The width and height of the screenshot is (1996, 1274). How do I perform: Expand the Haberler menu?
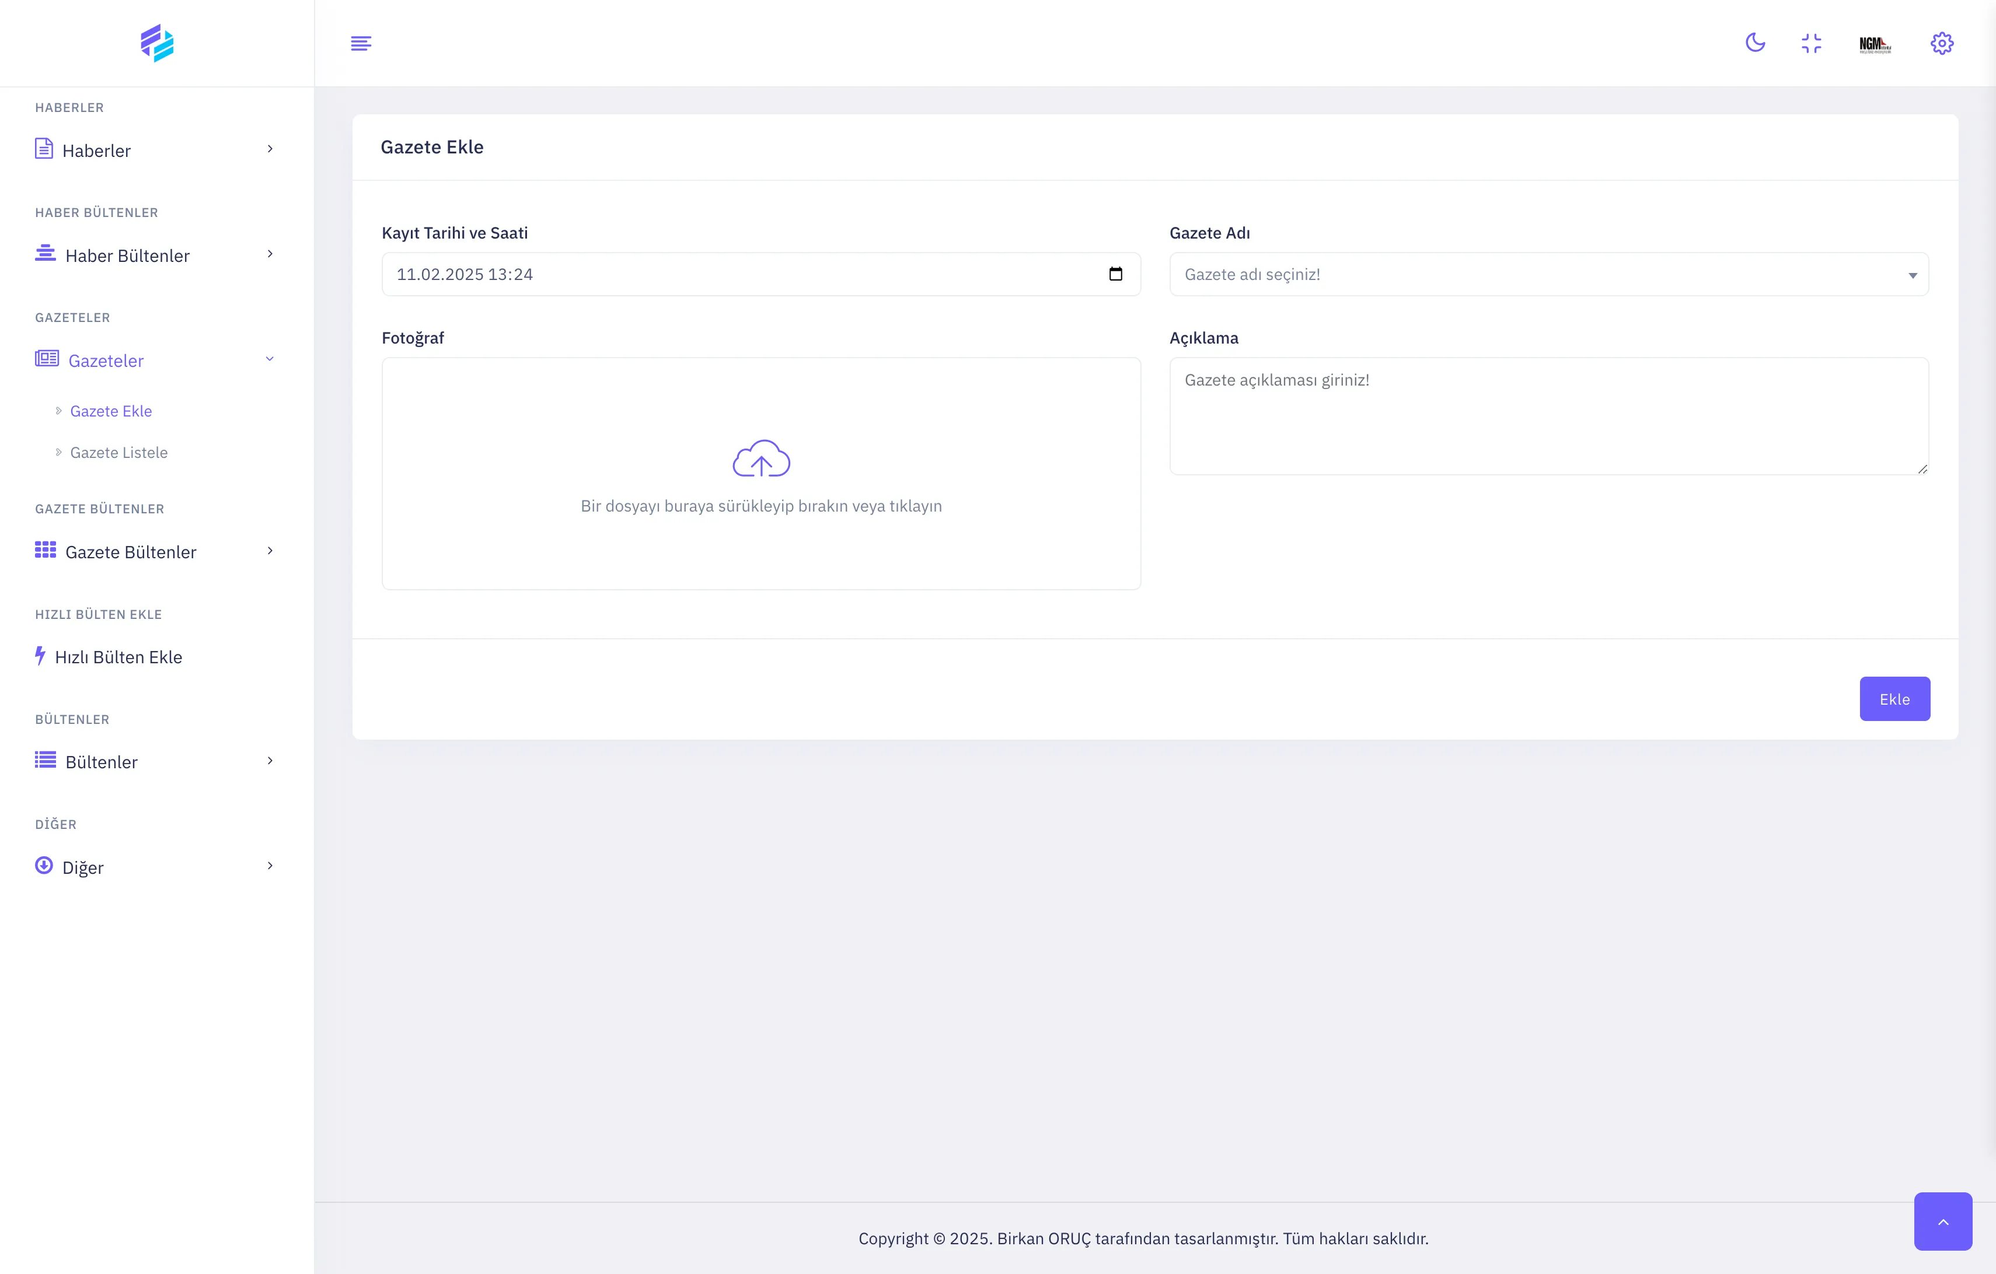154,150
